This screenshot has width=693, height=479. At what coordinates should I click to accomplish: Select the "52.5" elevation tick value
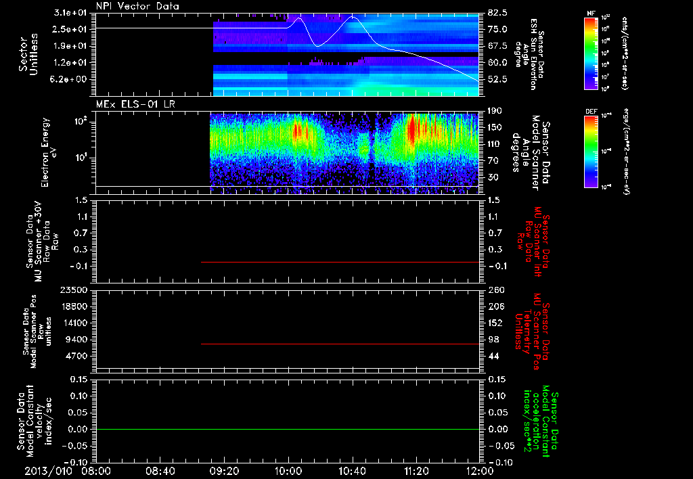click(x=497, y=80)
